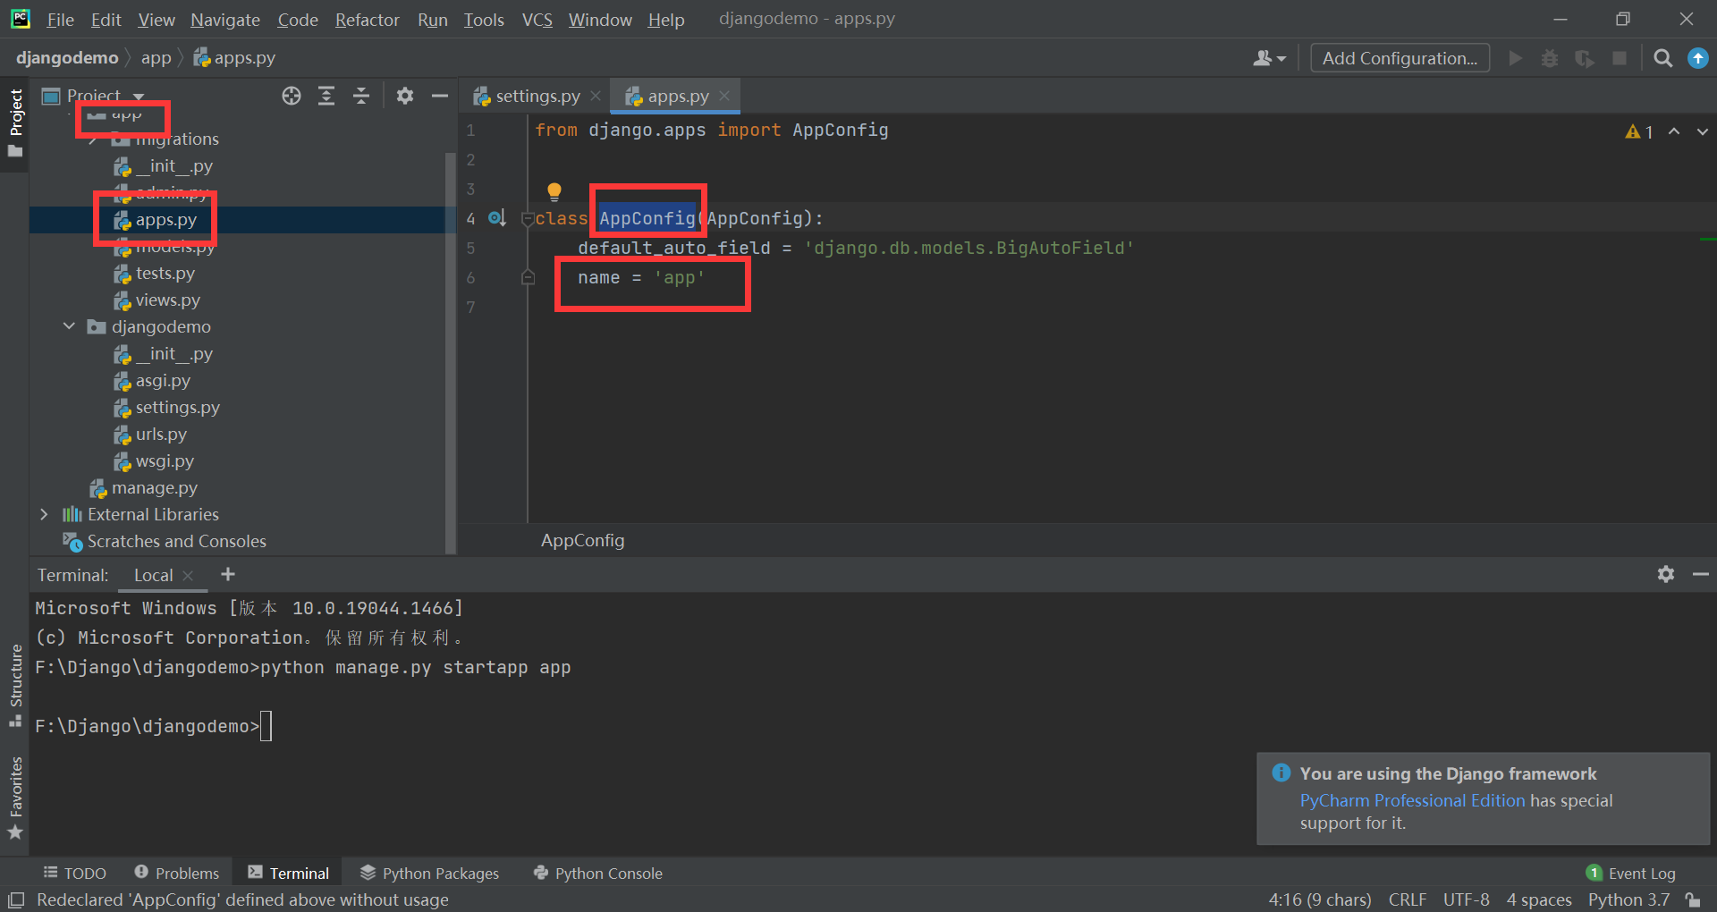Open the TODO tool window
1717x912 pixels.
point(75,874)
